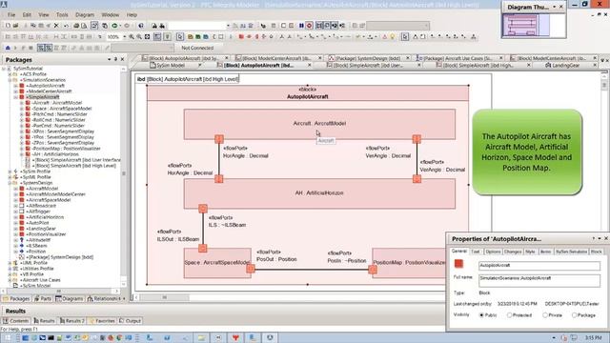Expand the UML Profile tree node
Screen dimensions: 610x343
tap(10, 263)
